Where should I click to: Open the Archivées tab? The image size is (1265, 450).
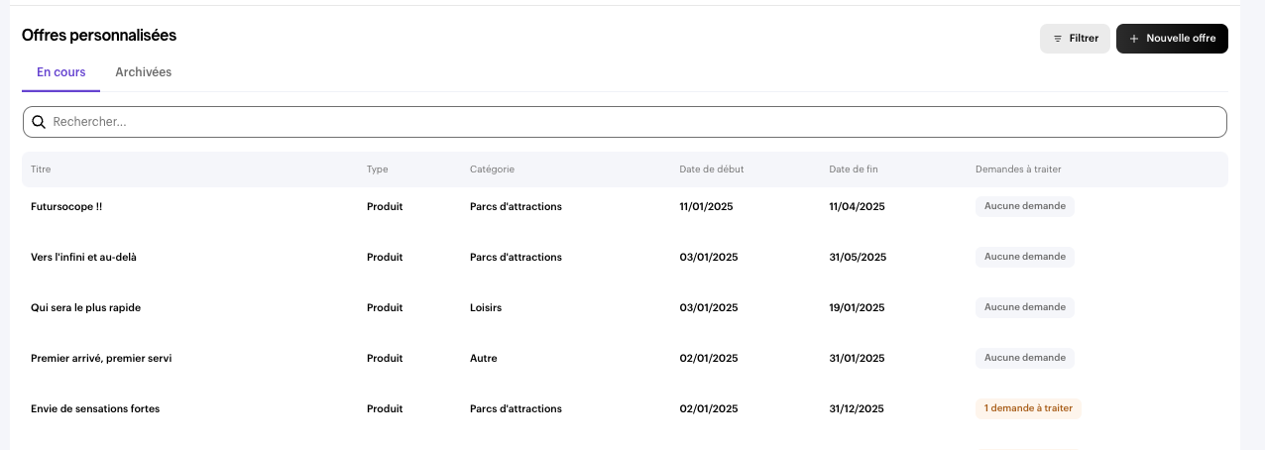(x=143, y=72)
